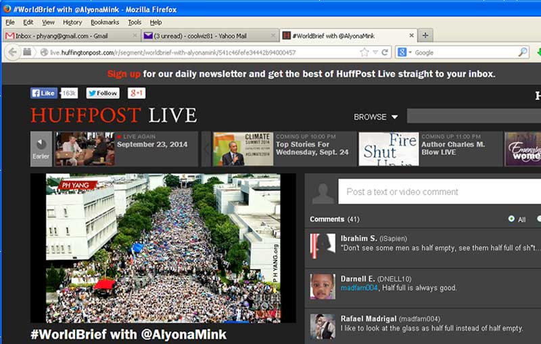Click the HuffPost Live site search field

coord(474,116)
